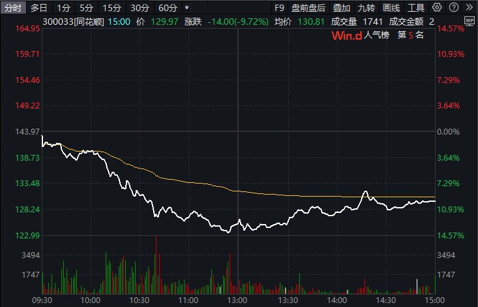Click the 1747 left volume axis label
478x307 pixels.
31,274
